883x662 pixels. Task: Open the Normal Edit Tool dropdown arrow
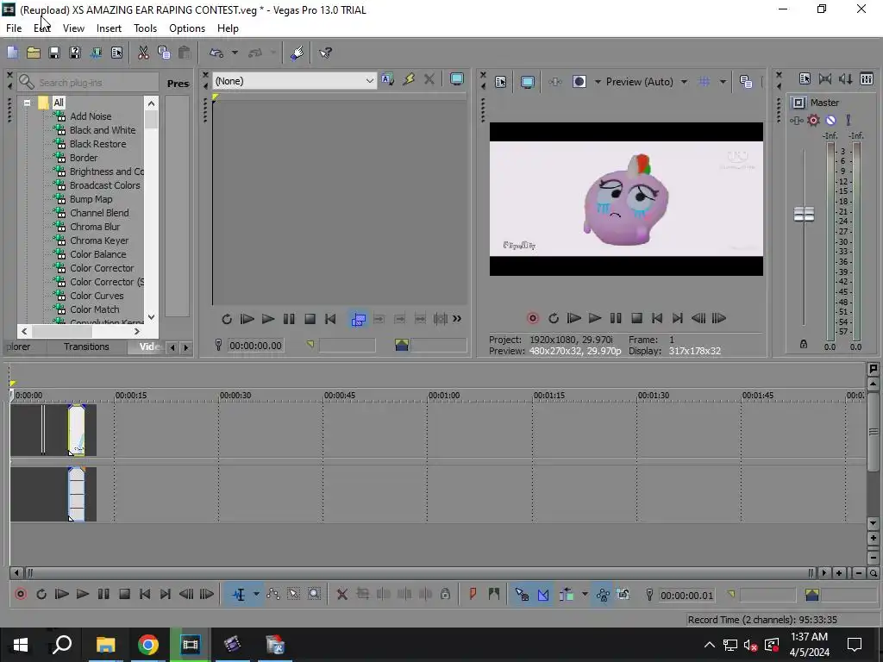(256, 594)
